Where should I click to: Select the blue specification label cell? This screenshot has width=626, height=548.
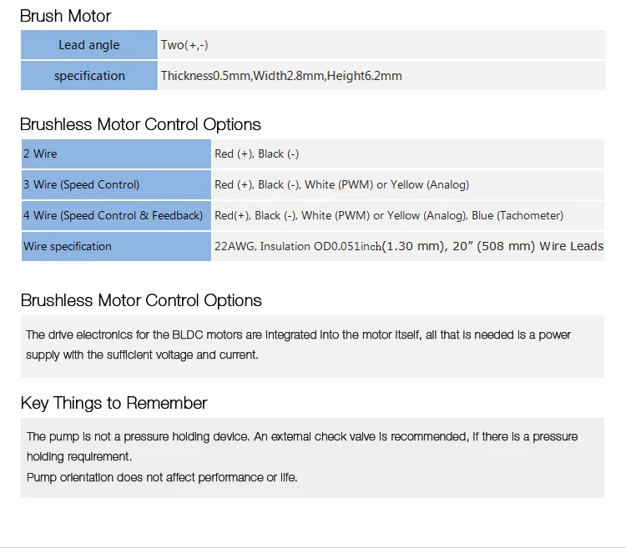[89, 76]
